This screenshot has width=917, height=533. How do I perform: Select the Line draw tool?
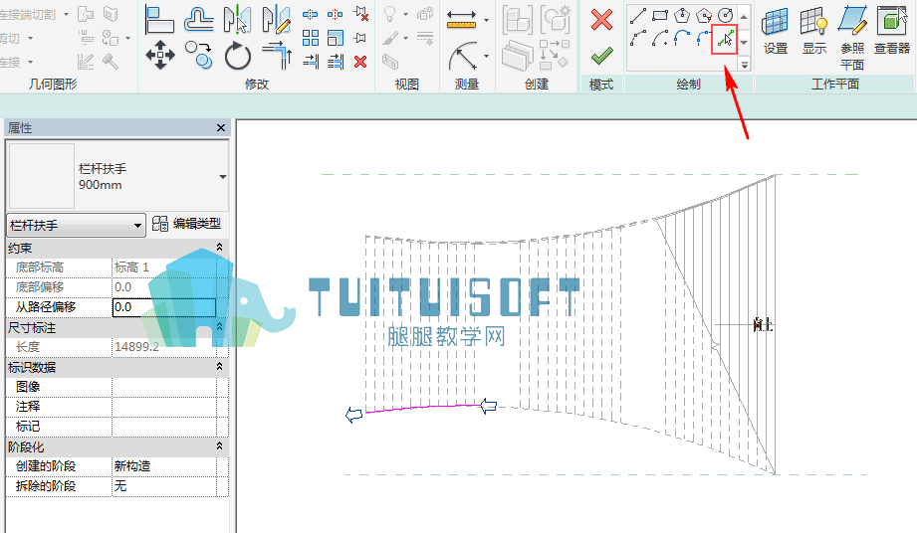(x=638, y=15)
